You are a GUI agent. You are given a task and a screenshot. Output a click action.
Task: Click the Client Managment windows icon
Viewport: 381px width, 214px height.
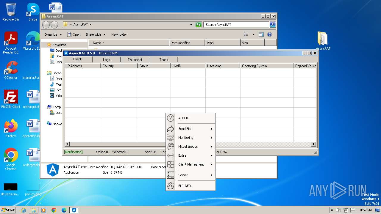coord(171,164)
